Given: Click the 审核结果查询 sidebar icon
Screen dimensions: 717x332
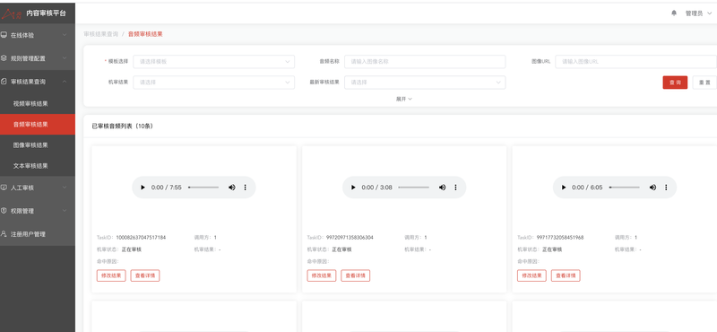Looking at the screenshot, I should coord(4,81).
